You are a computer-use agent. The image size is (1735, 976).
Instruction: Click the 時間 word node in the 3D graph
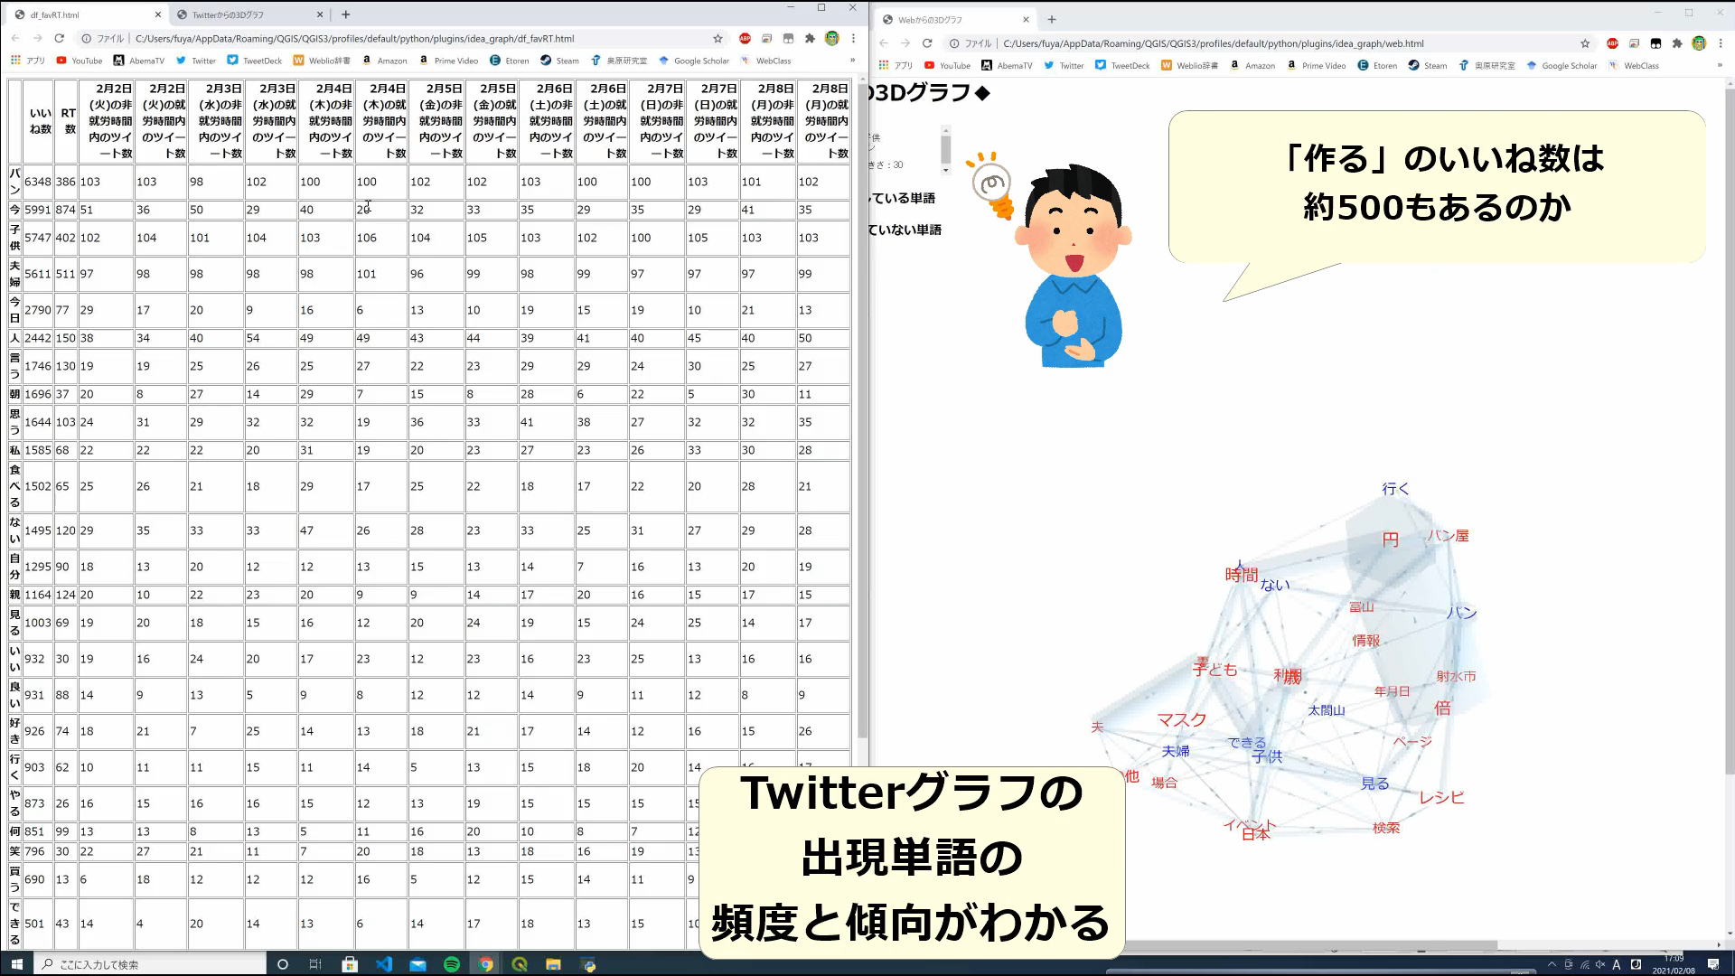1242,575
